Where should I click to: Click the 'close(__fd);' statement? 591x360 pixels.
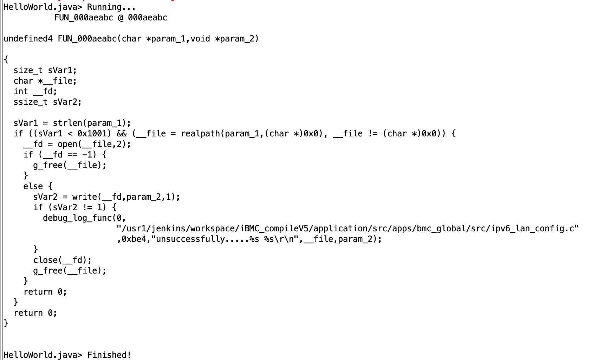(62, 260)
